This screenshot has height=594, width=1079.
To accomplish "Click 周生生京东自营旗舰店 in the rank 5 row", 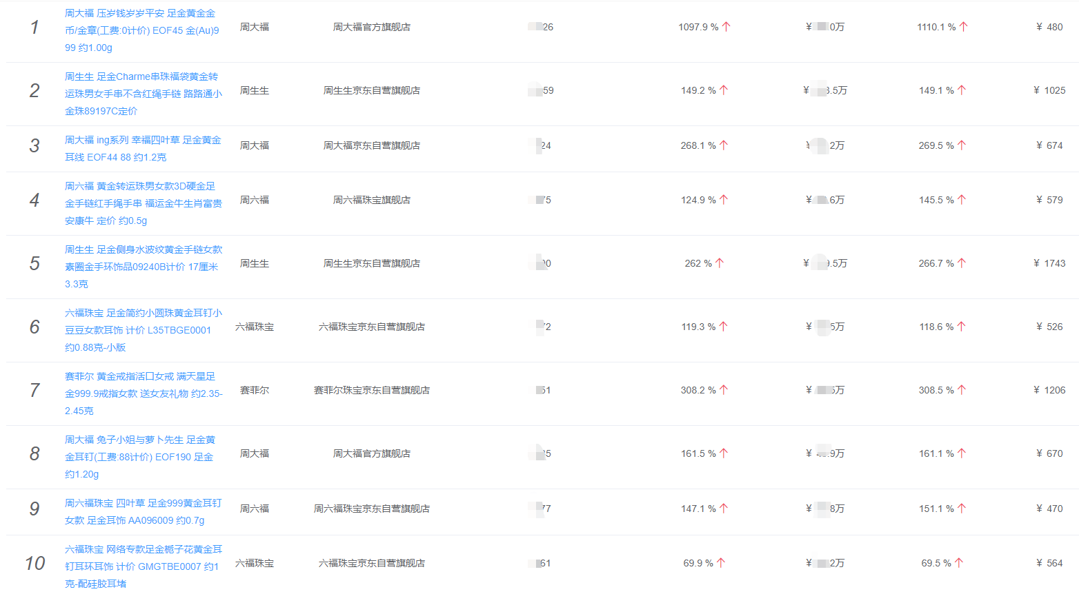I will pos(372,263).
